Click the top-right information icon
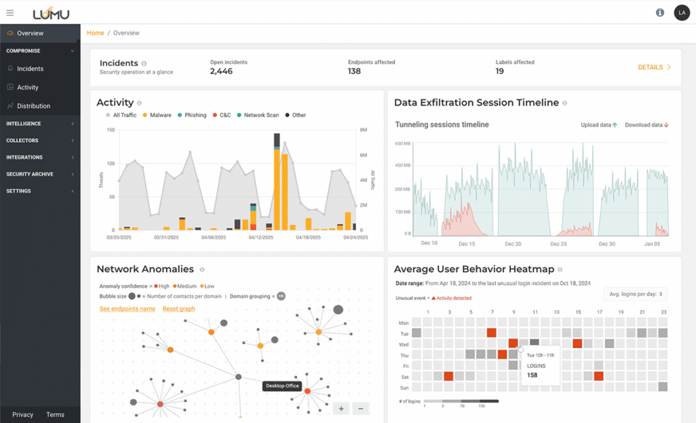Image resolution: width=696 pixels, height=423 pixels. (659, 13)
